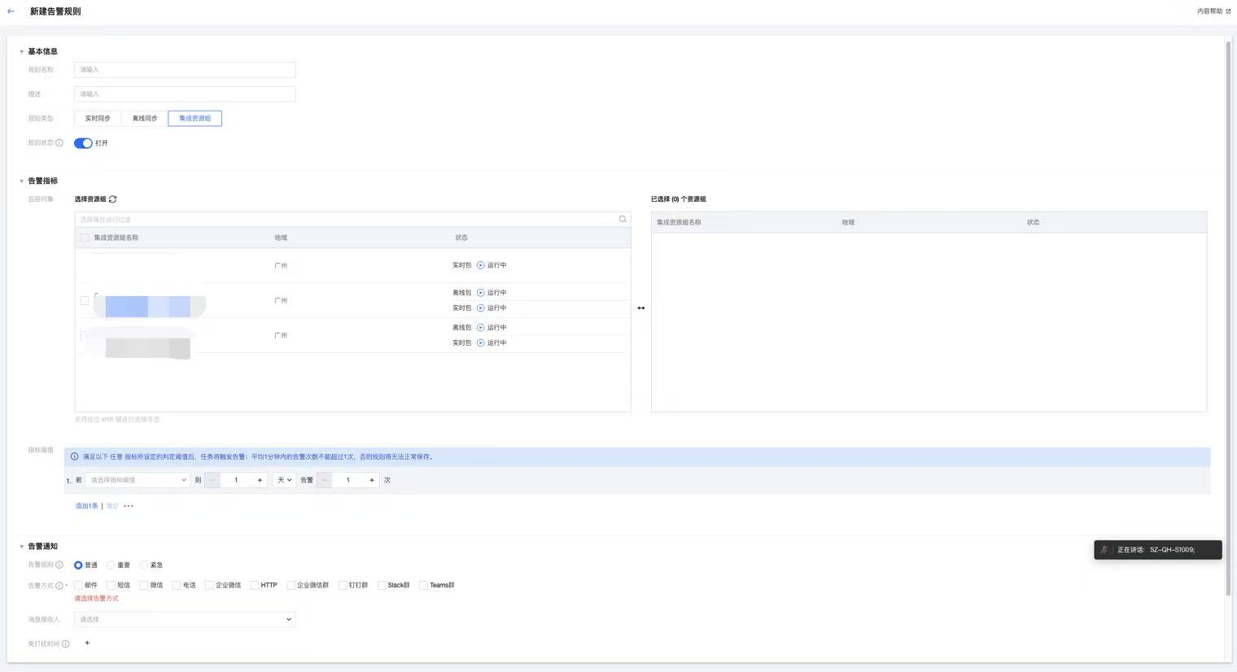Open the 请选择指标阈值 dropdown
Screen dimensions: 1237x672
138,480
